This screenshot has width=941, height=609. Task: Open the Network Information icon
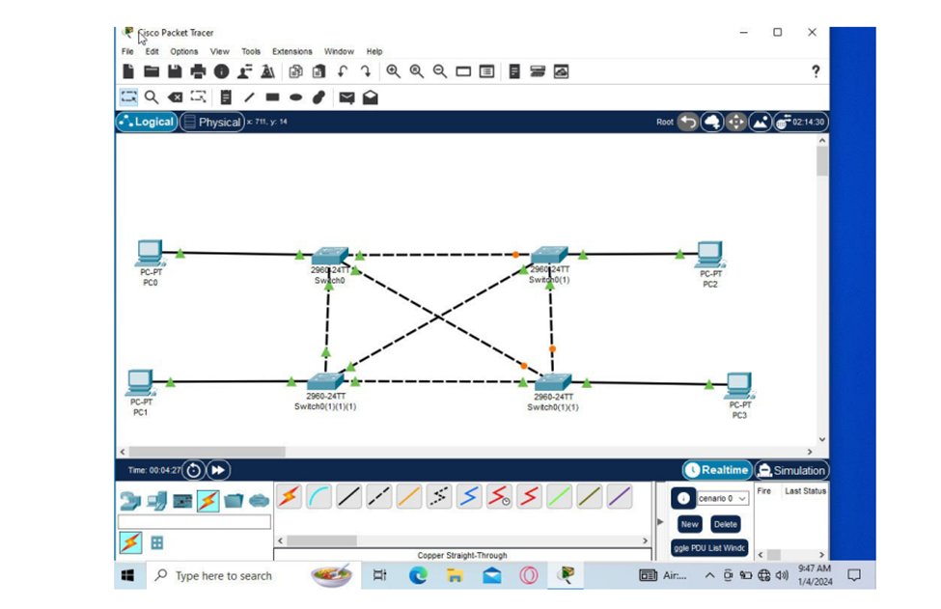click(x=221, y=72)
